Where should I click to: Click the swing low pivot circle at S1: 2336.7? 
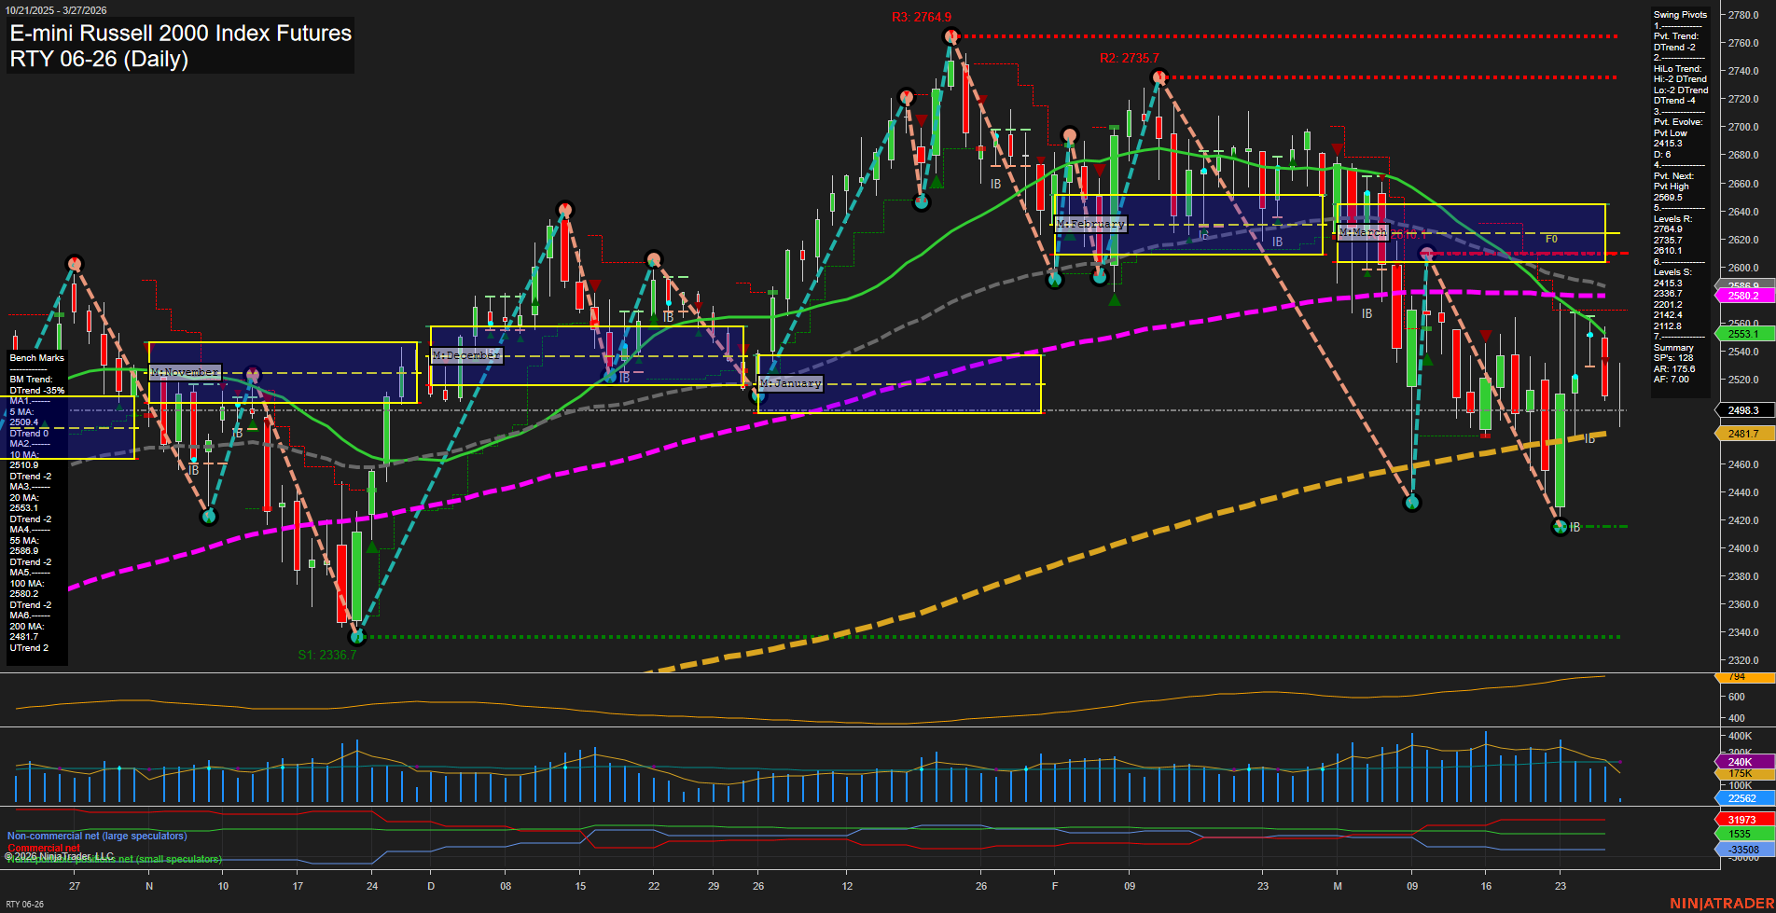(357, 637)
